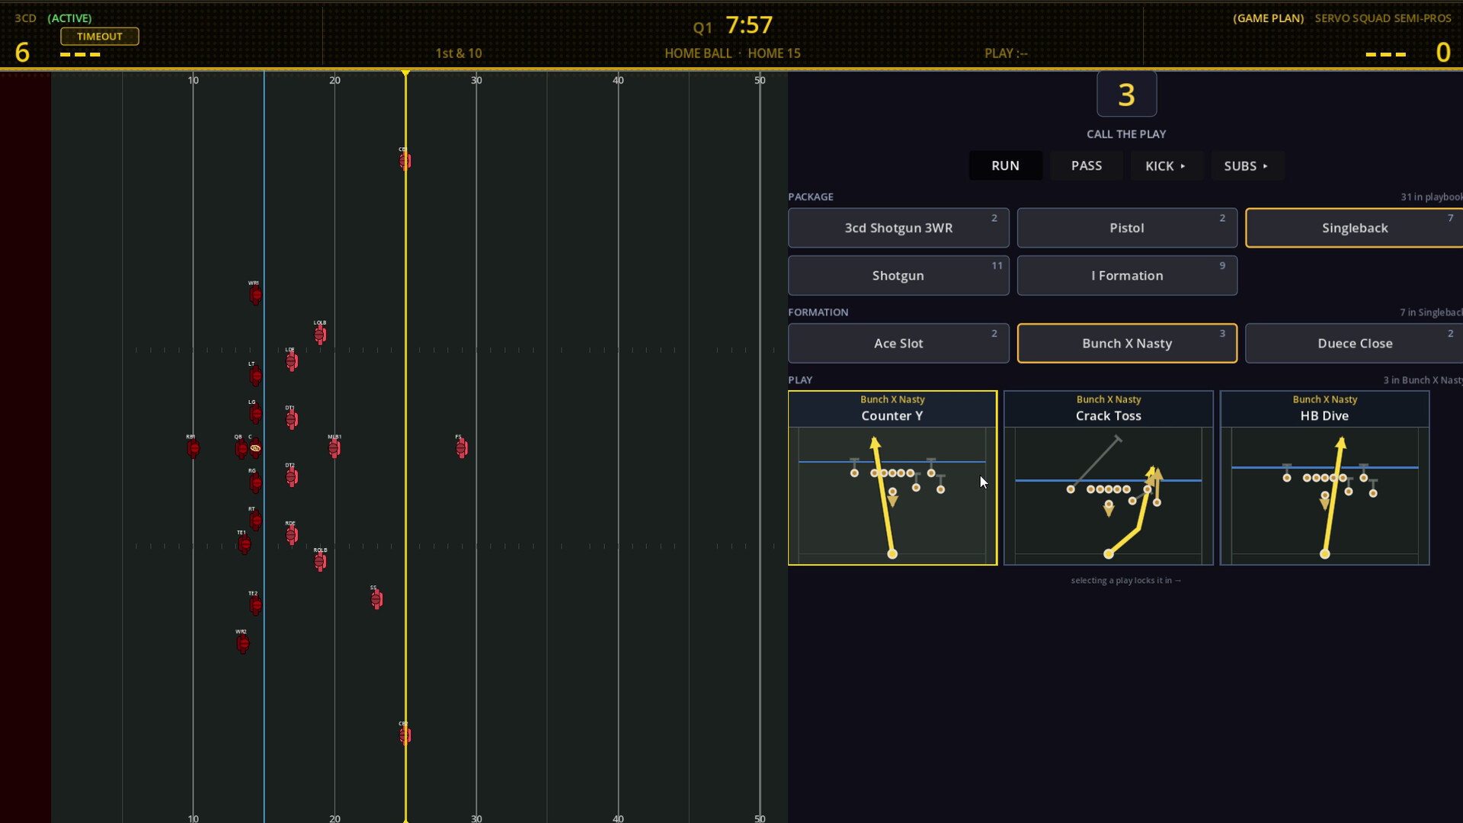Choose the 3cd Shotgun 3WR package
This screenshot has width=1463, height=823.
pos(898,228)
